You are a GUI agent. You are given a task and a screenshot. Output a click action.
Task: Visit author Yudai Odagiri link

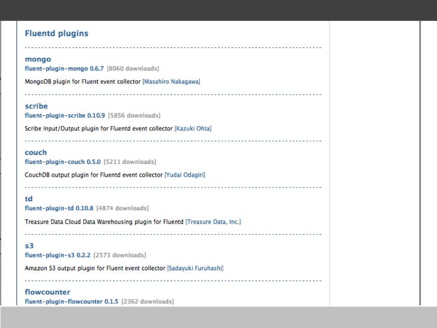(185, 175)
